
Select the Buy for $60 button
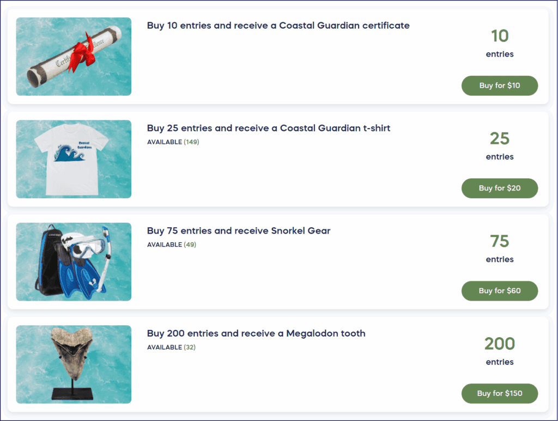click(499, 291)
